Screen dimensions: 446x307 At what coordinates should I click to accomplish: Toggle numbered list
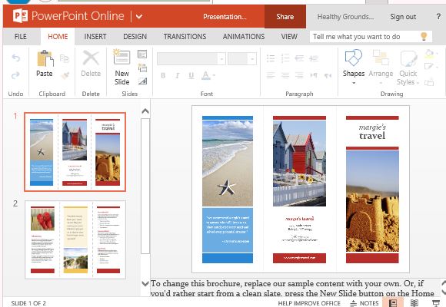(285, 58)
